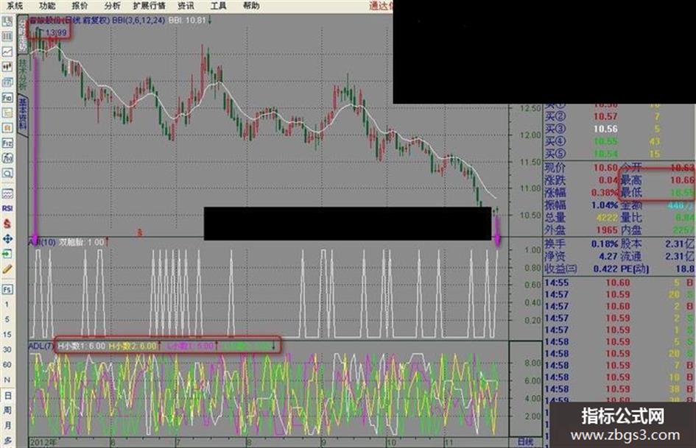The width and height of the screenshot is (696, 448).
Task: Click the 换手 0.18% value
Action: point(605,243)
